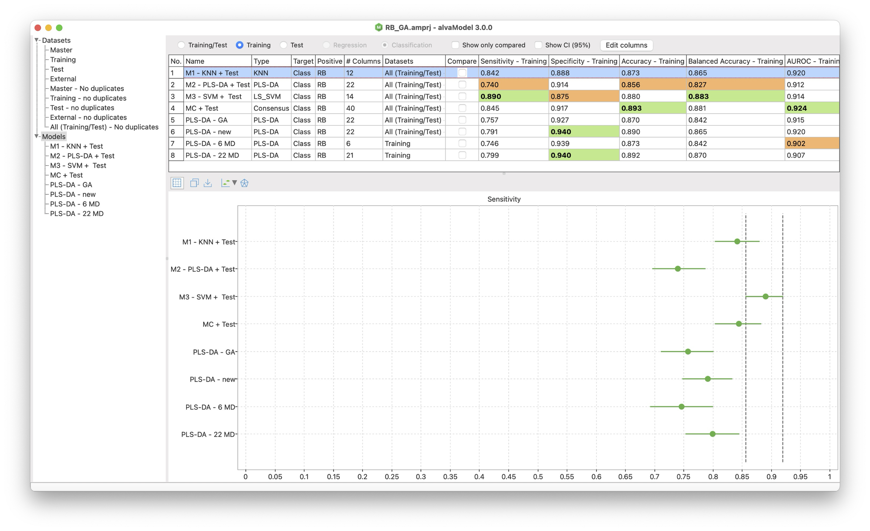Click the Edit columns button
The height and width of the screenshot is (531, 870).
[x=626, y=45]
